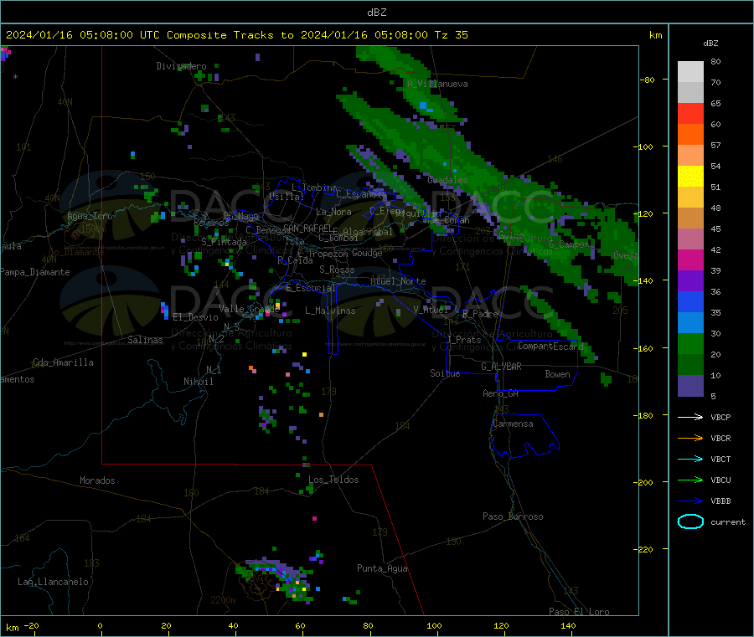Click the blue VBBB arrow legend icon
Screen dimensions: 754x637
tap(690, 501)
